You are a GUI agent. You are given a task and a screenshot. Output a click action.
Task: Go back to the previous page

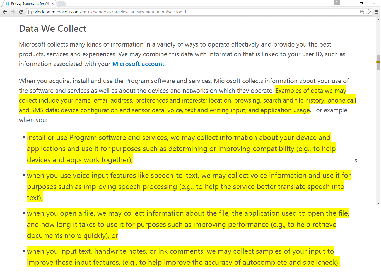coord(5,12)
